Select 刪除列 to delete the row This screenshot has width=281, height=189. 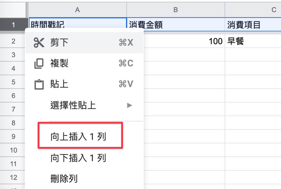[64, 179]
